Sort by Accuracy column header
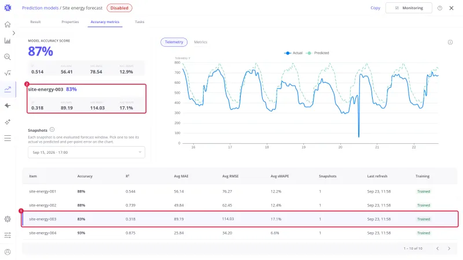The width and height of the screenshot is (463, 260). point(84,176)
